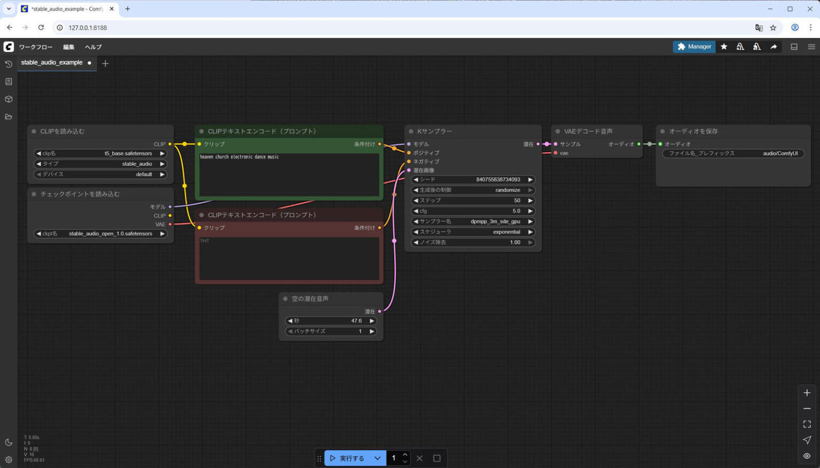The width and height of the screenshot is (820, 468).
Task: Open the workflow history sidebar panel
Action: [8, 64]
